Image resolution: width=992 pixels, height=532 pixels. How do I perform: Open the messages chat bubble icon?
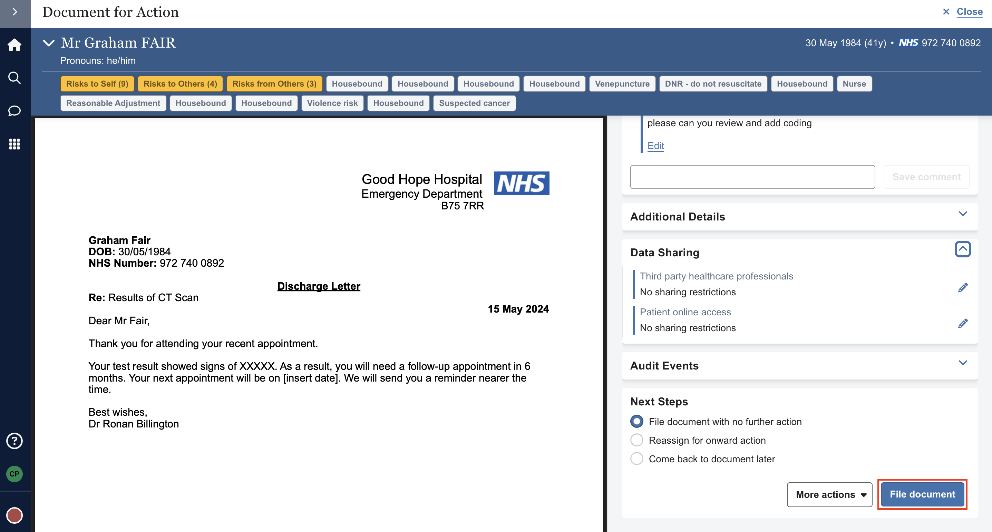[x=14, y=111]
